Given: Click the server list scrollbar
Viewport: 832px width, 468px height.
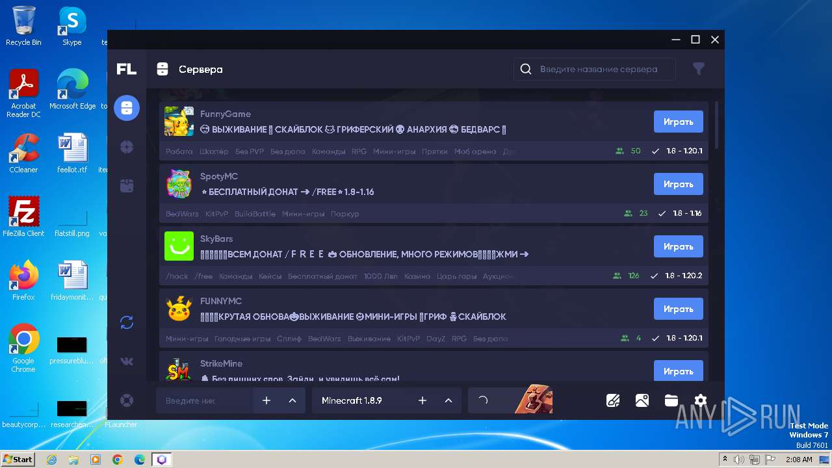Looking at the screenshot, I should tap(716, 125).
